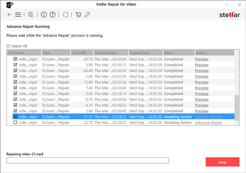Click Advance Repair for 22.78 MB video

[208, 123]
